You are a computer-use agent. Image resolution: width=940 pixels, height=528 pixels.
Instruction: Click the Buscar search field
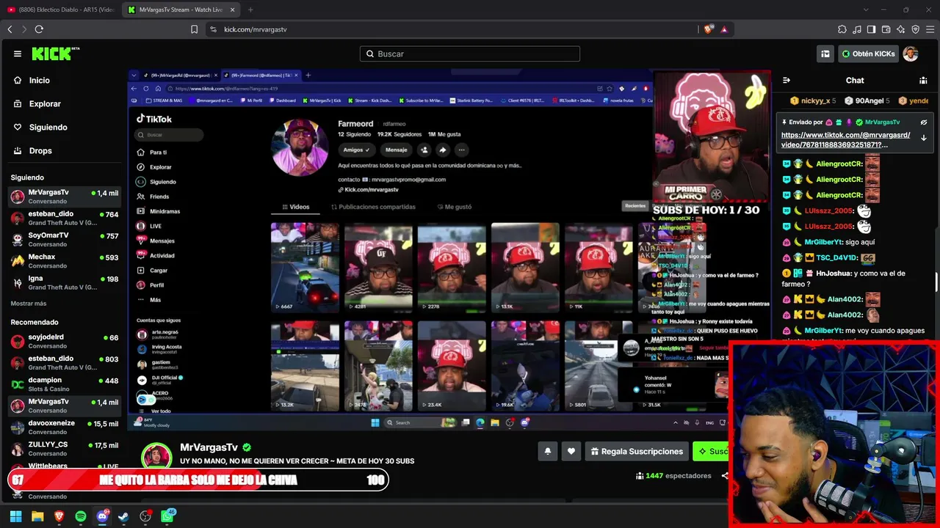point(470,54)
